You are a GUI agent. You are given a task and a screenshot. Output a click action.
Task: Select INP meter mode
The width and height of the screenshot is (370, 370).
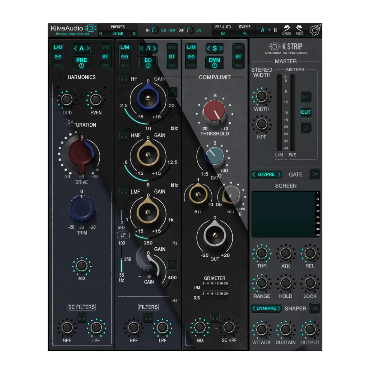tap(306, 97)
